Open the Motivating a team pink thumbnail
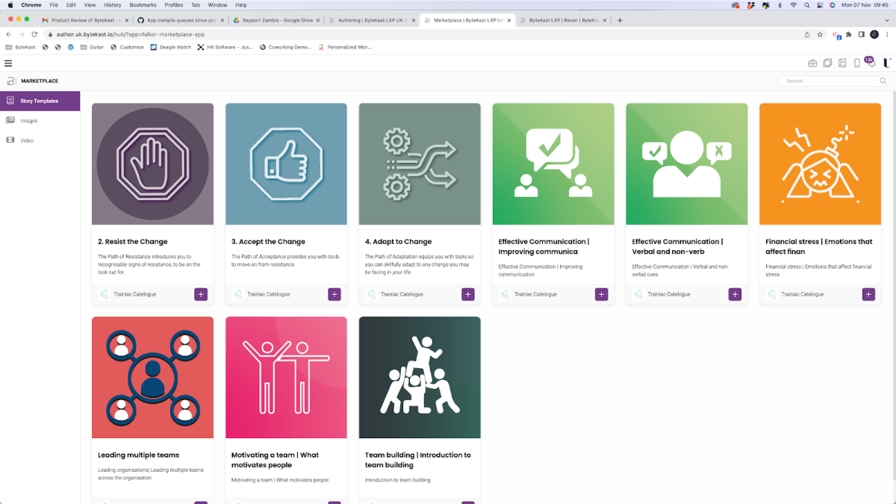 (286, 377)
